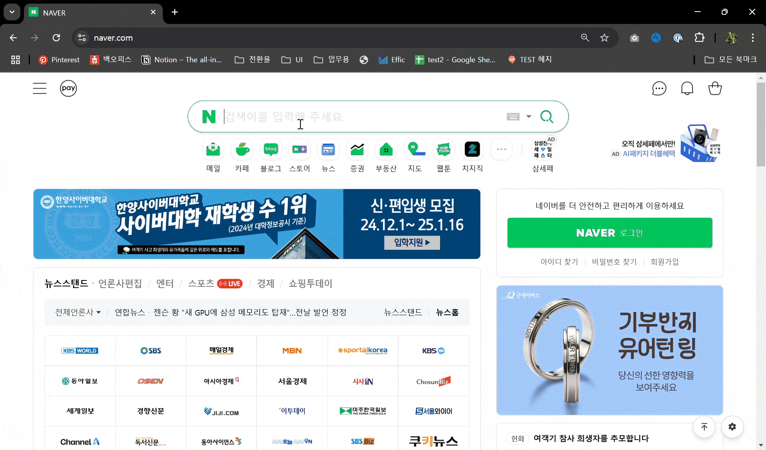766x450 pixels.
Task: Open the tab search dropdown arrow
Action: pos(12,12)
